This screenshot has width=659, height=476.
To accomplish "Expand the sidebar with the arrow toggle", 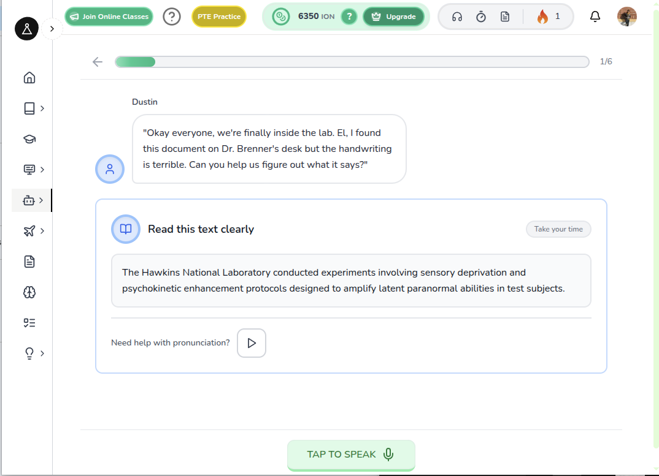I will pos(52,29).
